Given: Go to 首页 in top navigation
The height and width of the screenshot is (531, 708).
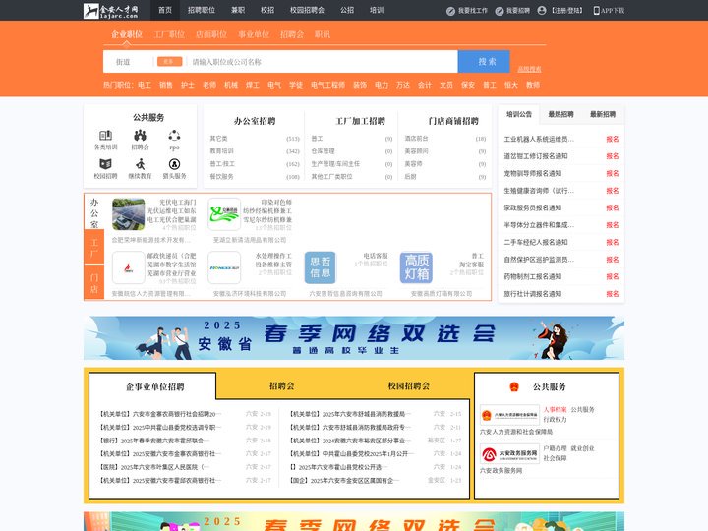Looking at the screenshot, I should pyautogui.click(x=165, y=10).
